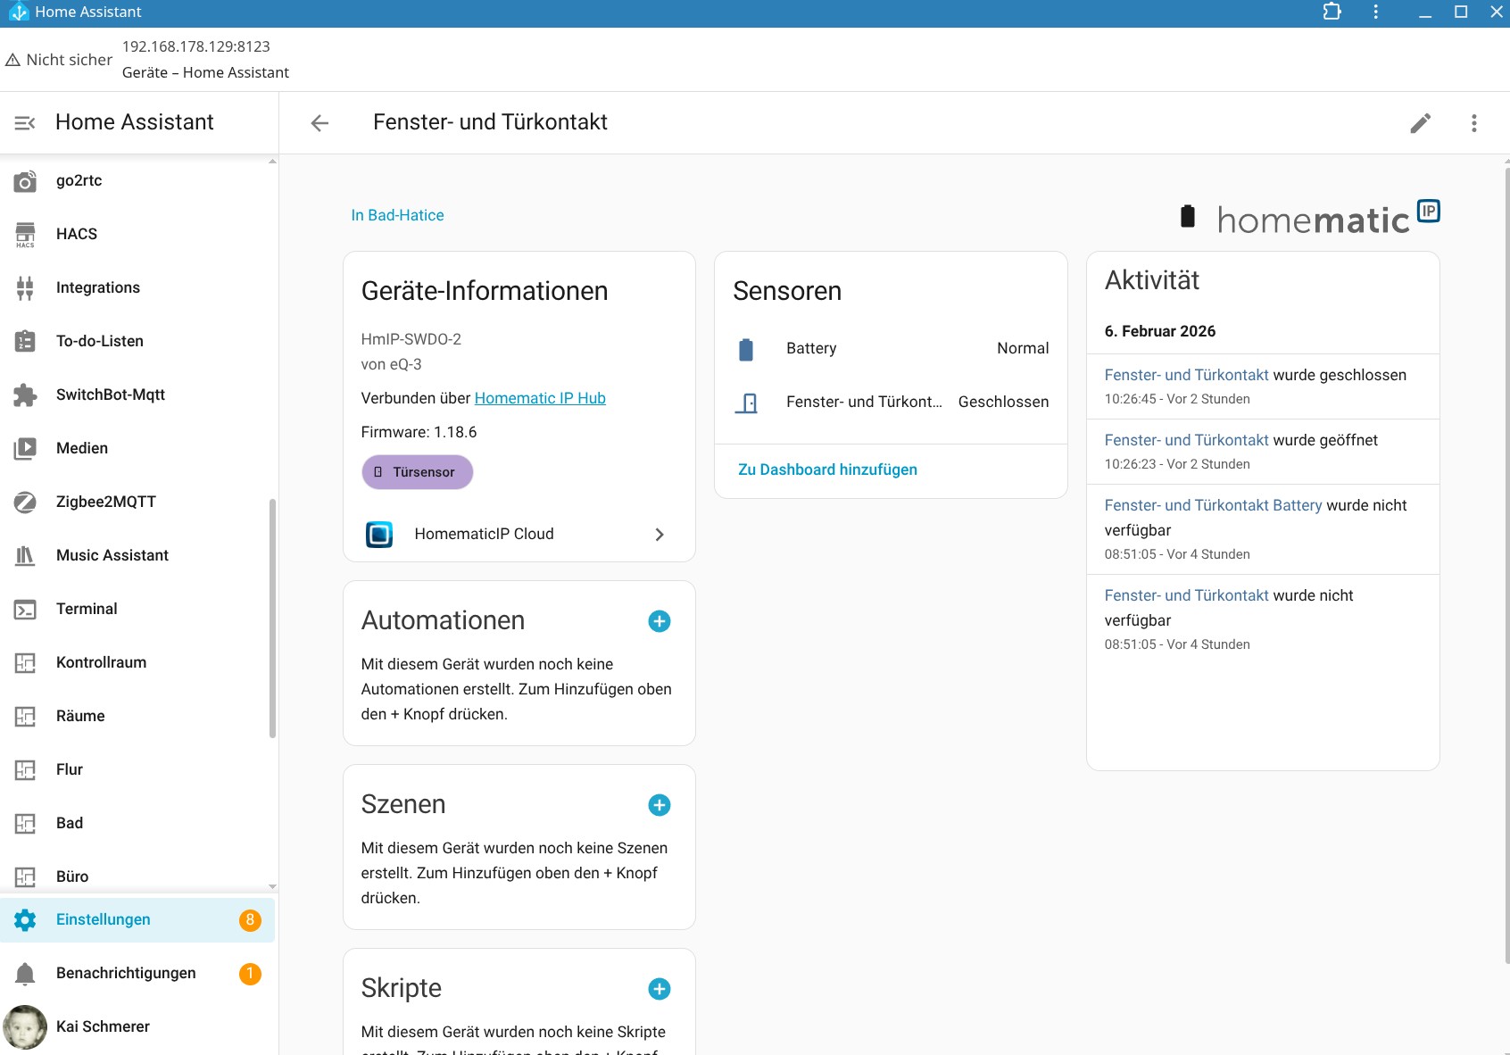
Task: Select Einstellungen in the sidebar
Action: pyautogui.click(x=103, y=919)
